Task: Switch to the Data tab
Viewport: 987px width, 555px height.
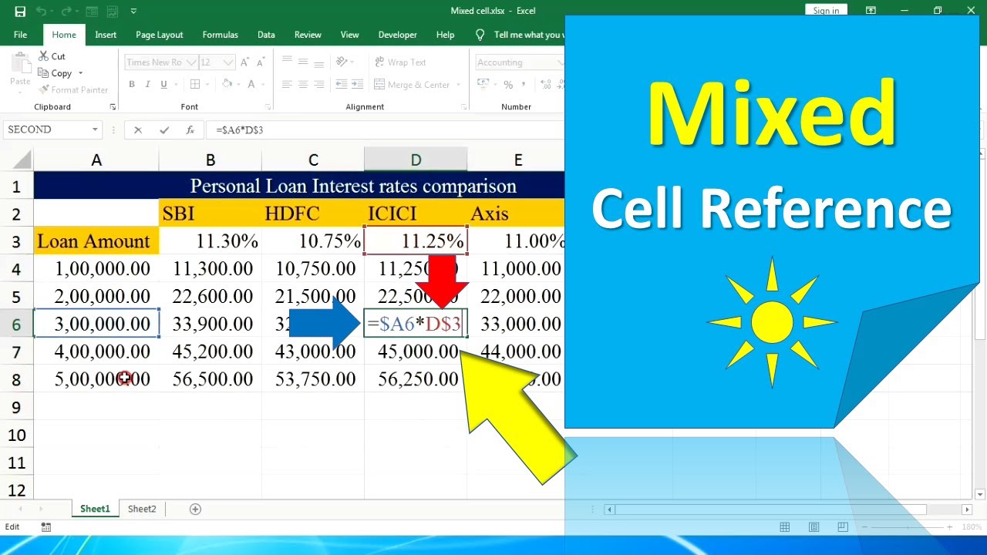Action: (x=266, y=35)
